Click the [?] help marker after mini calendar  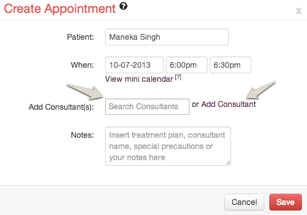178,77
